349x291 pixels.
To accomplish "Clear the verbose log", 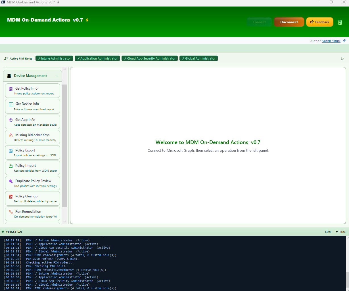I will tap(328, 232).
